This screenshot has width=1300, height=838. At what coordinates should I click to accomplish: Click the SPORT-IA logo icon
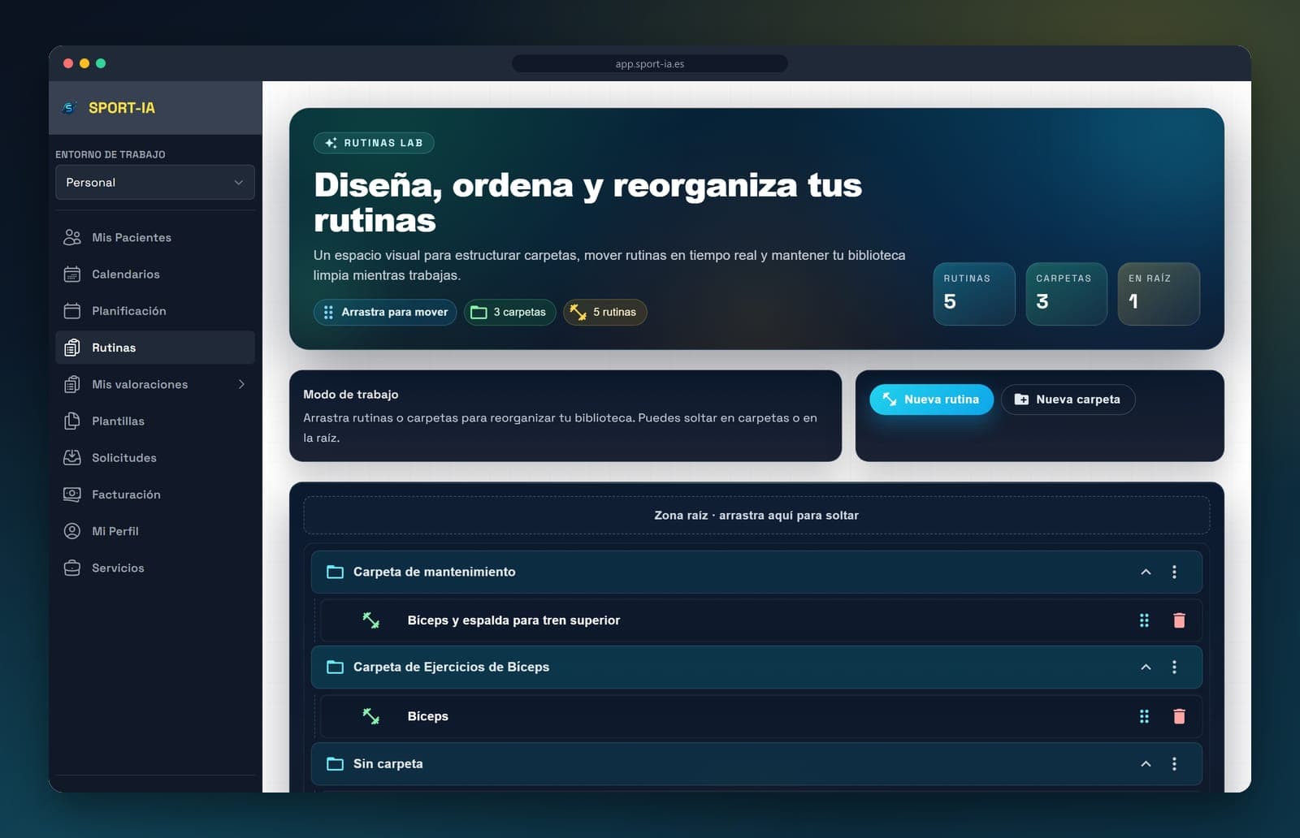tap(70, 108)
